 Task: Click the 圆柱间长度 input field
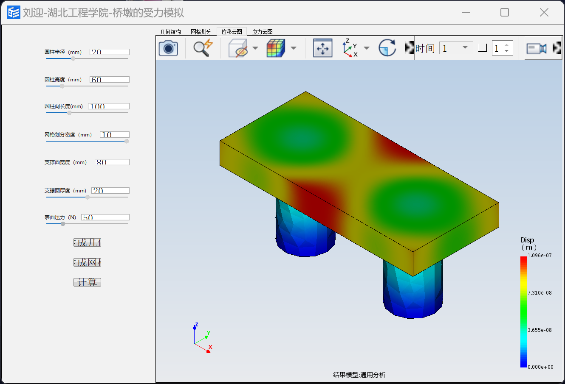(108, 106)
